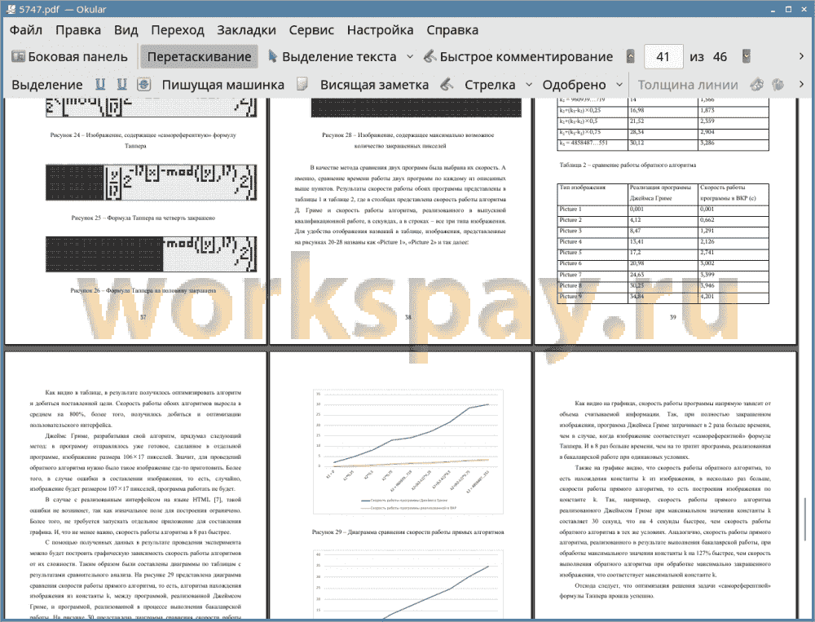Click the page number field showing 41
Viewport: 815px width, 622px height.
pos(663,57)
